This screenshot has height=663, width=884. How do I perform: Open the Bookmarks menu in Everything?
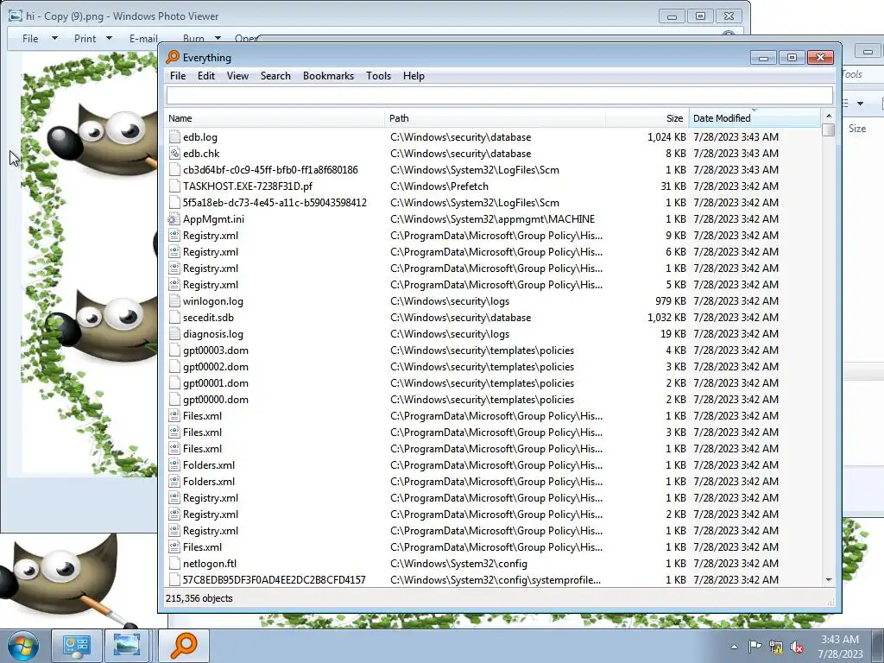coord(328,76)
